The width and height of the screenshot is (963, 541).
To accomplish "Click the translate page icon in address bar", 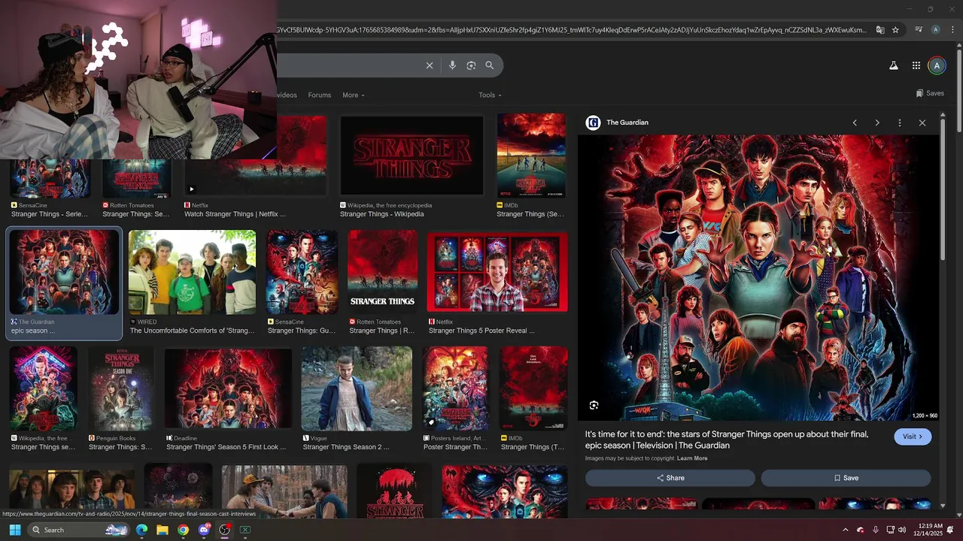I will point(881,30).
